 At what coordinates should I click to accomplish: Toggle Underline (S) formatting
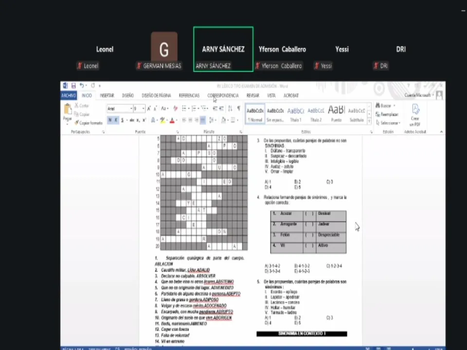pos(122,120)
